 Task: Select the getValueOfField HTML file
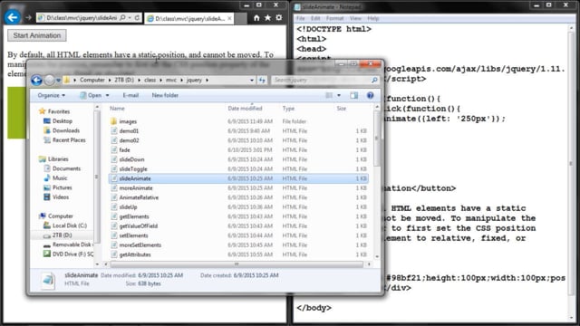[139, 225]
